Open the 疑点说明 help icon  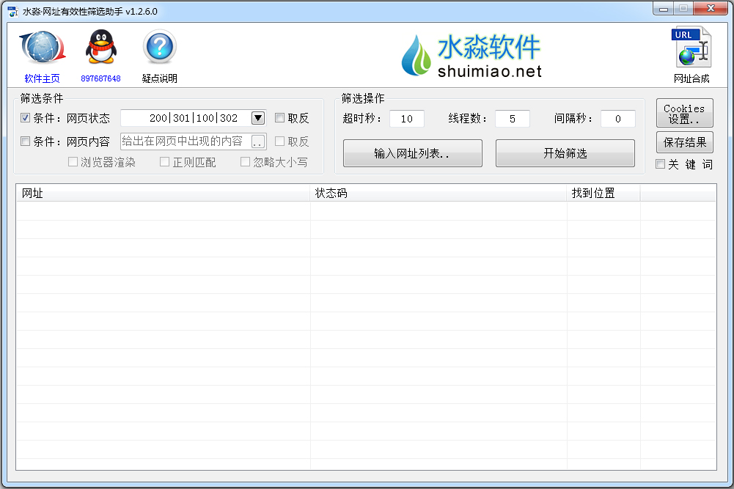click(x=159, y=48)
